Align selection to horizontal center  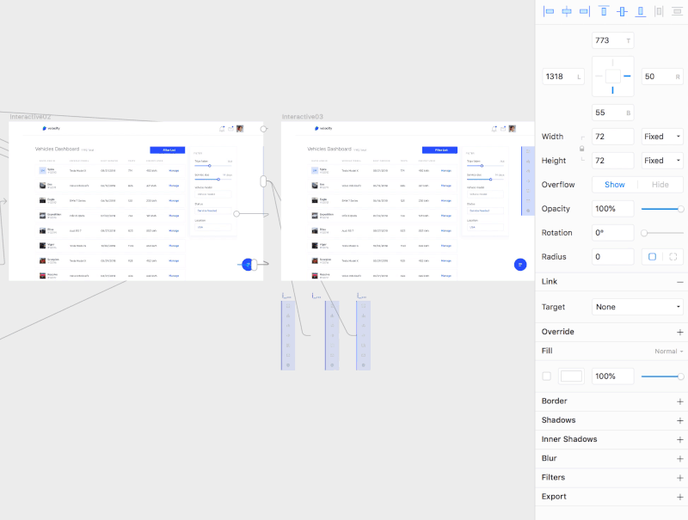point(567,11)
